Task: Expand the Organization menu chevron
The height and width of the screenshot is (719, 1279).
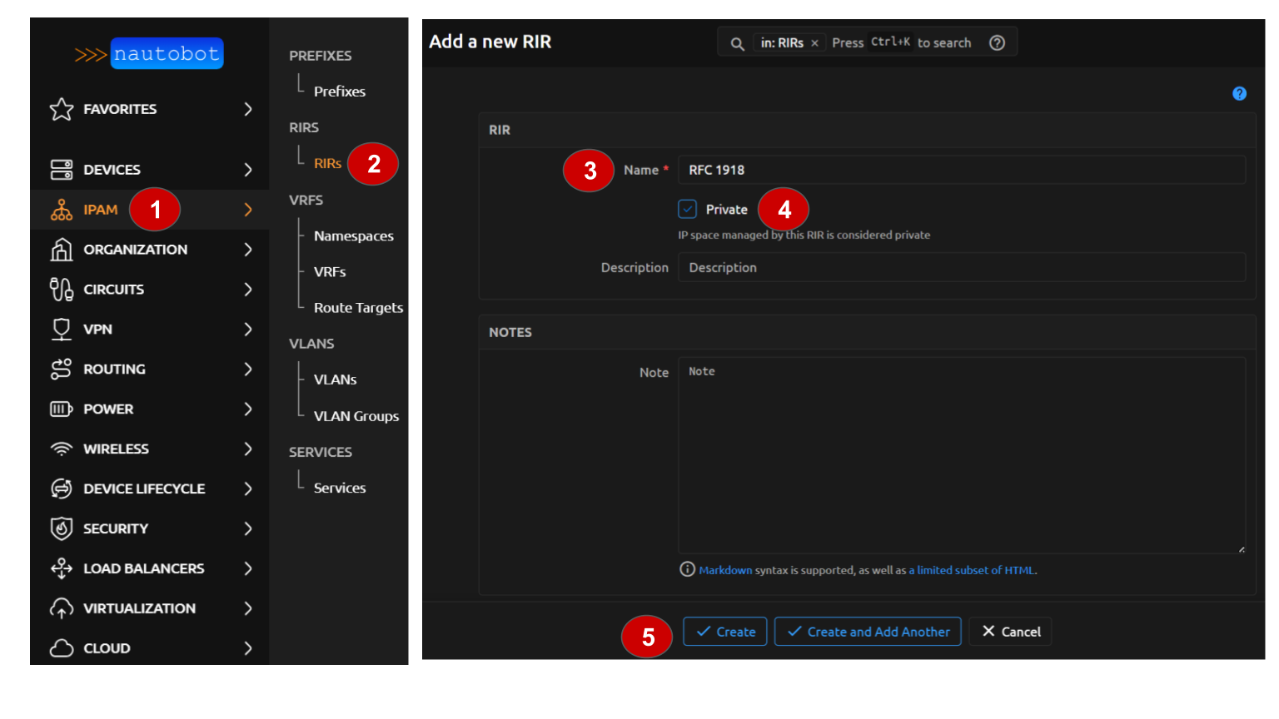Action: click(x=247, y=250)
